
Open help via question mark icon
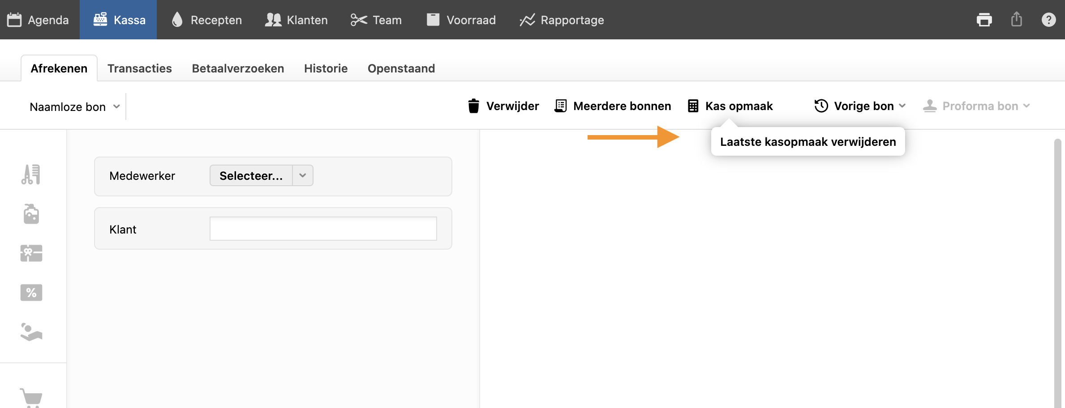(x=1048, y=20)
